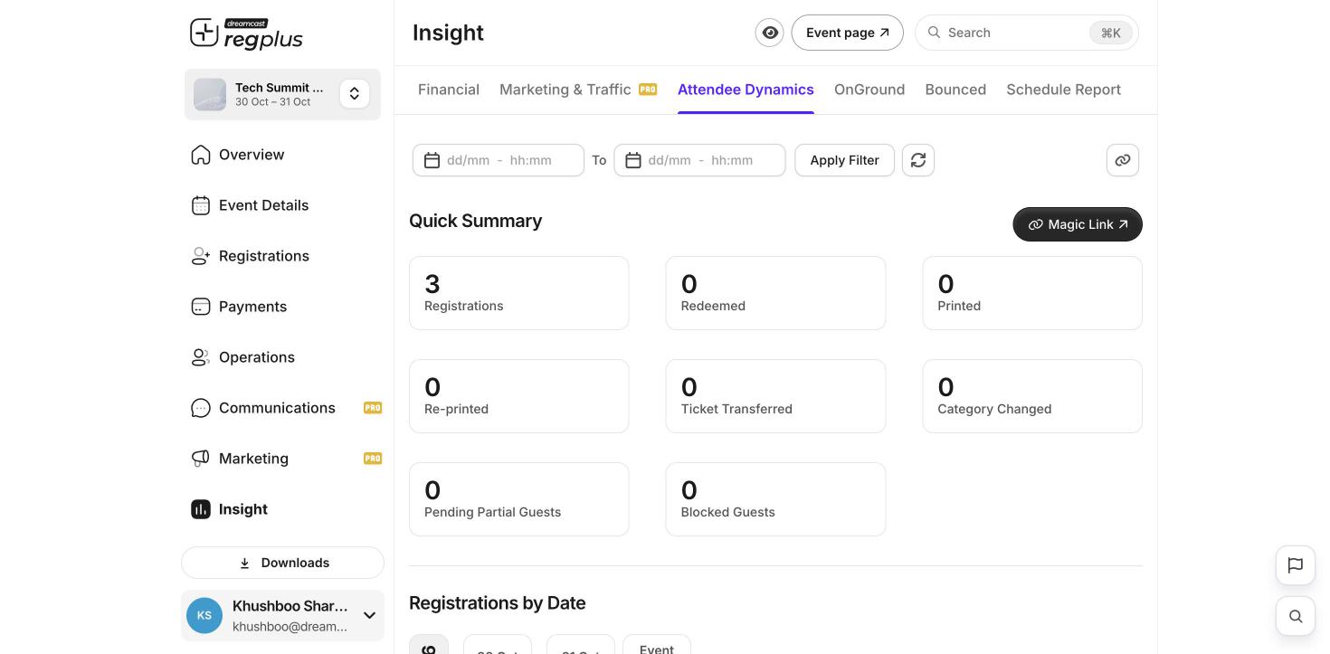Image resolution: width=1330 pixels, height=654 pixels.
Task: Click the Category Changed card
Action: point(1032,396)
